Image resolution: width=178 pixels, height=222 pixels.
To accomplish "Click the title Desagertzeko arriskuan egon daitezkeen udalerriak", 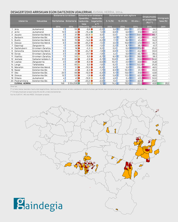I will [x=51, y=12].
